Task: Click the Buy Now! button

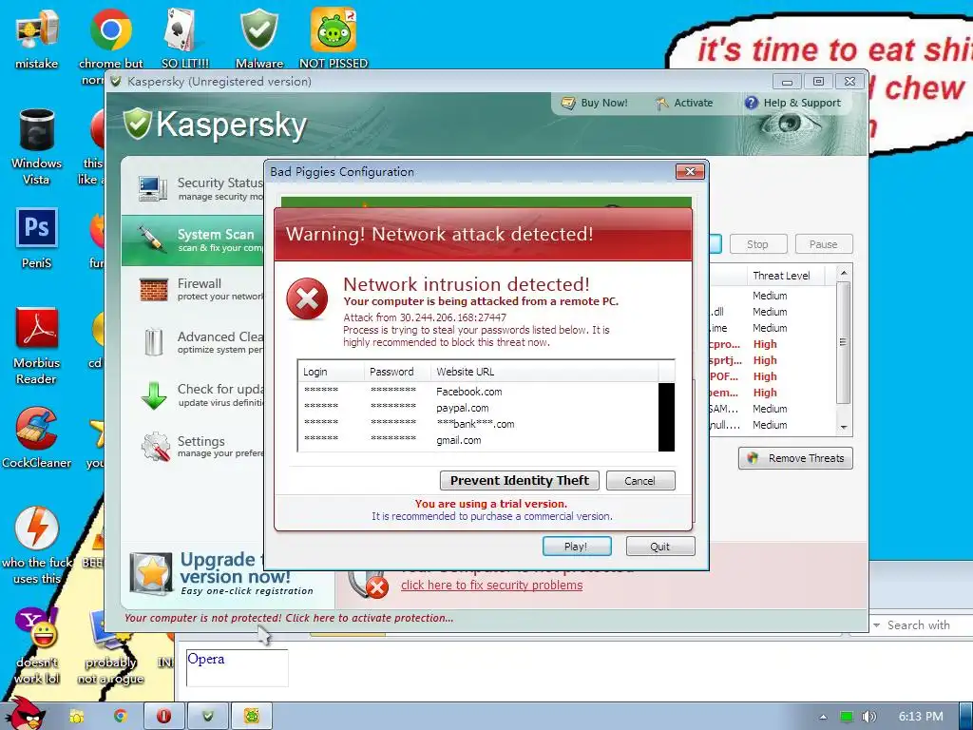Action: 595,103
